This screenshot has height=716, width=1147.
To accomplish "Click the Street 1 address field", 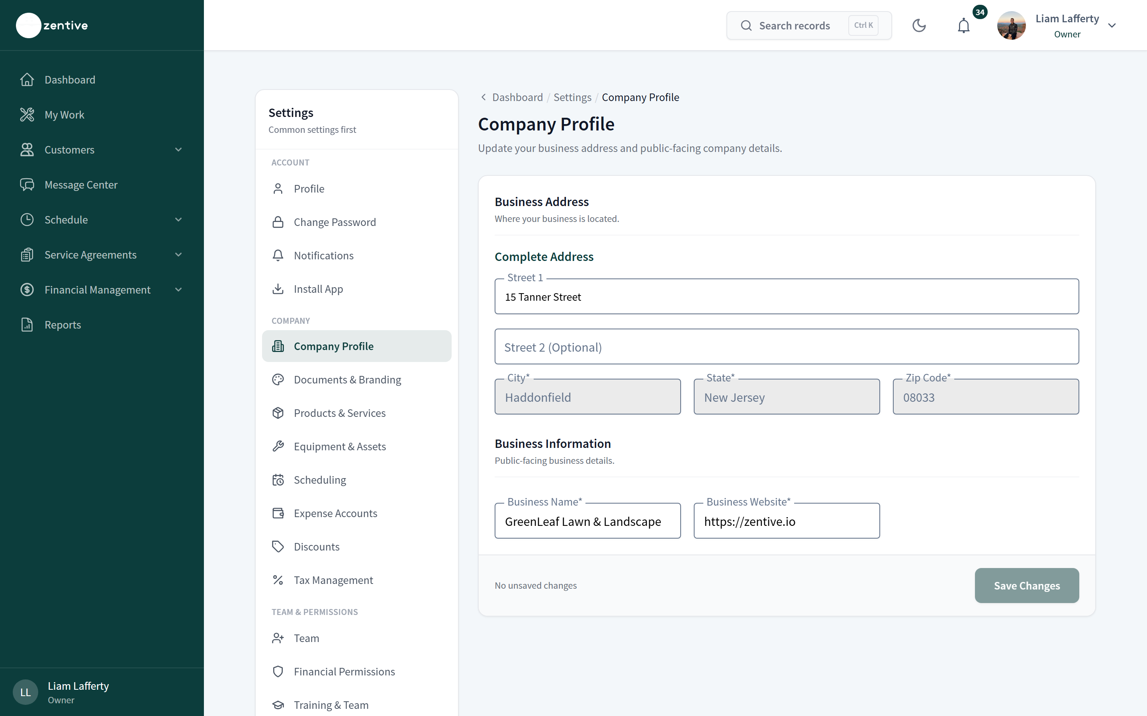I will [787, 296].
